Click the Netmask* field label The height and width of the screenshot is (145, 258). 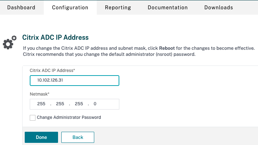[x=39, y=95]
